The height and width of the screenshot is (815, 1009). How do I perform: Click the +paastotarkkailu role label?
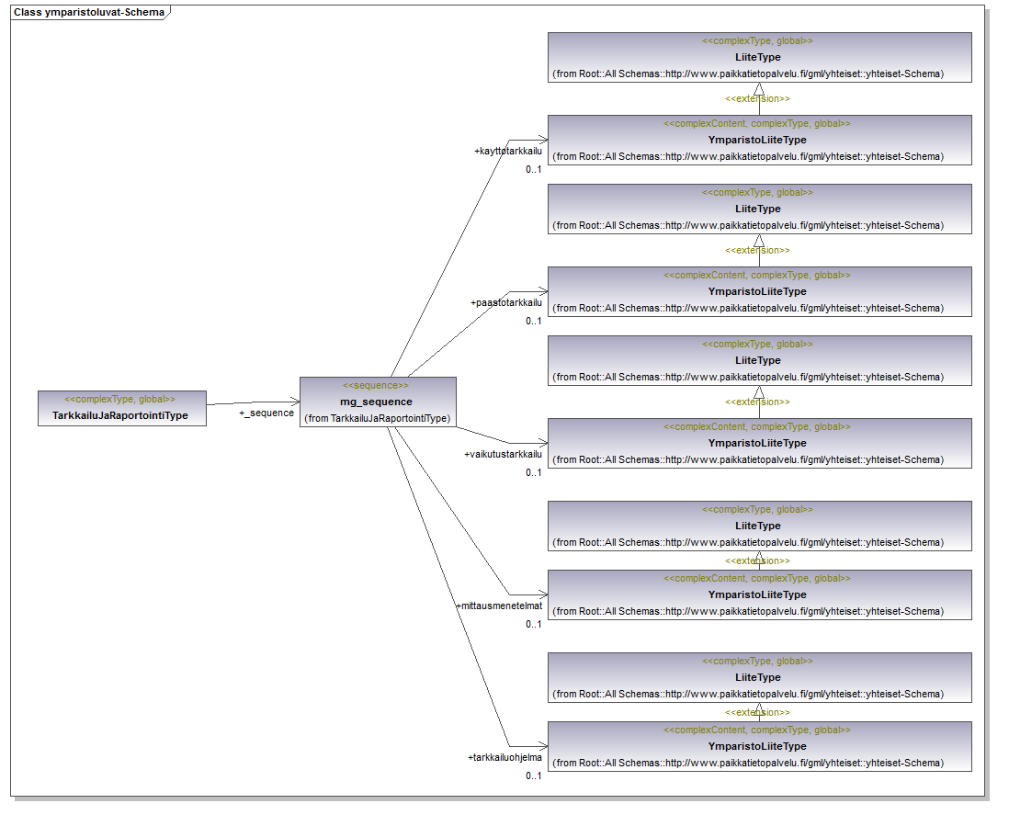(x=506, y=302)
